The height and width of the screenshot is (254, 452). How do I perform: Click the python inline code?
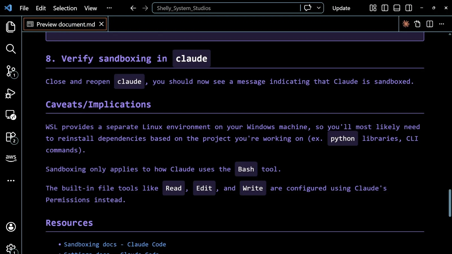342,139
